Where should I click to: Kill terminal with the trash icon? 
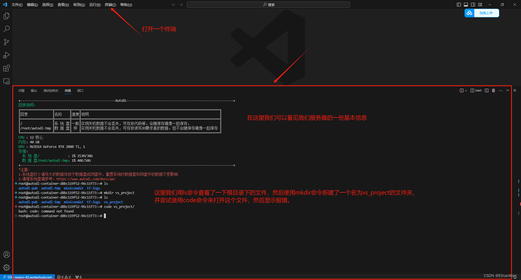pos(494,91)
